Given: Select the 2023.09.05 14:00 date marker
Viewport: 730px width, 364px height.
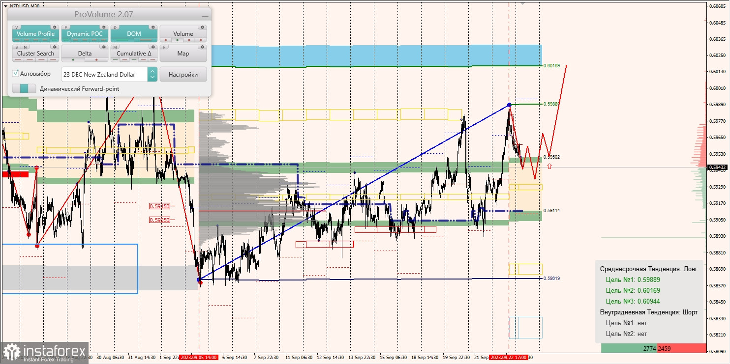Looking at the screenshot, I should (x=199, y=358).
